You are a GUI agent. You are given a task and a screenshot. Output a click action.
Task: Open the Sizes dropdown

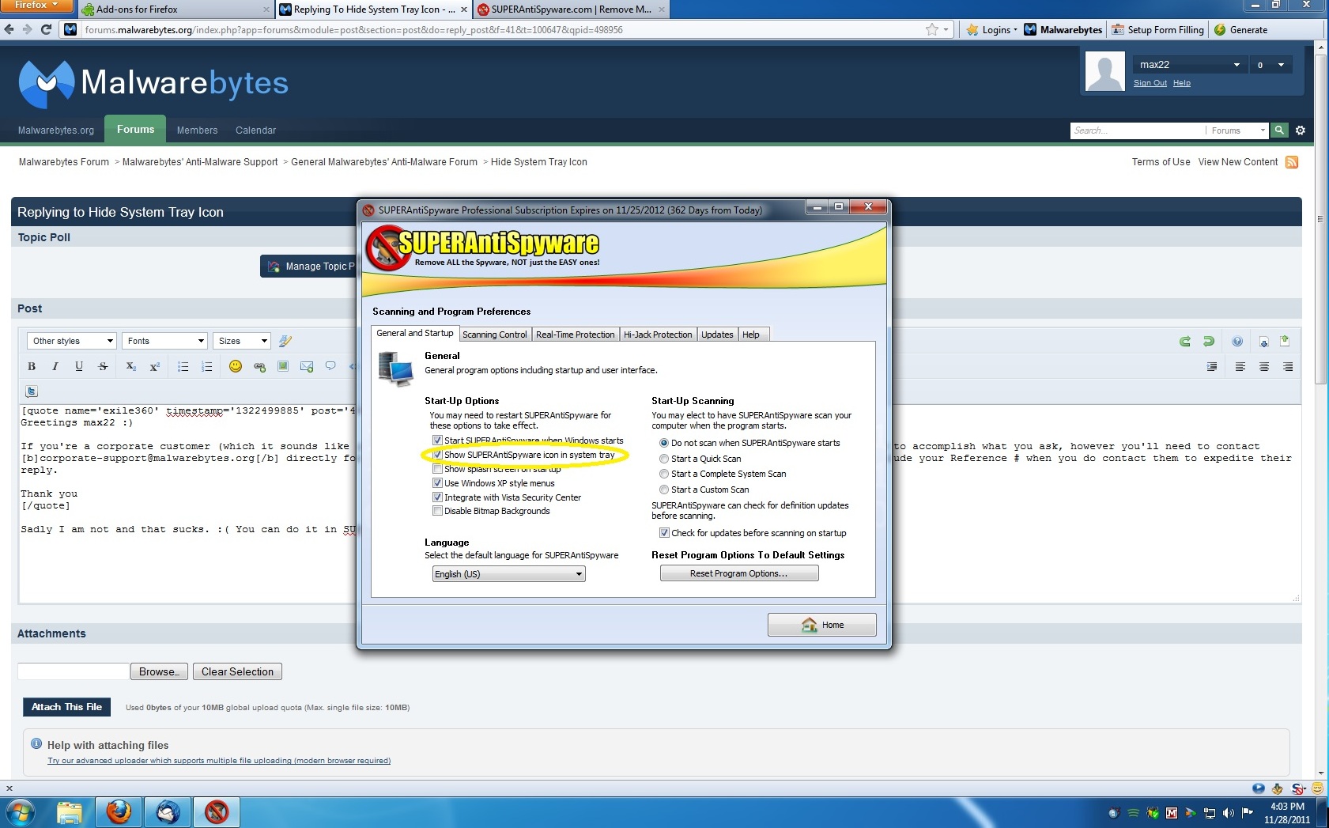coord(241,341)
